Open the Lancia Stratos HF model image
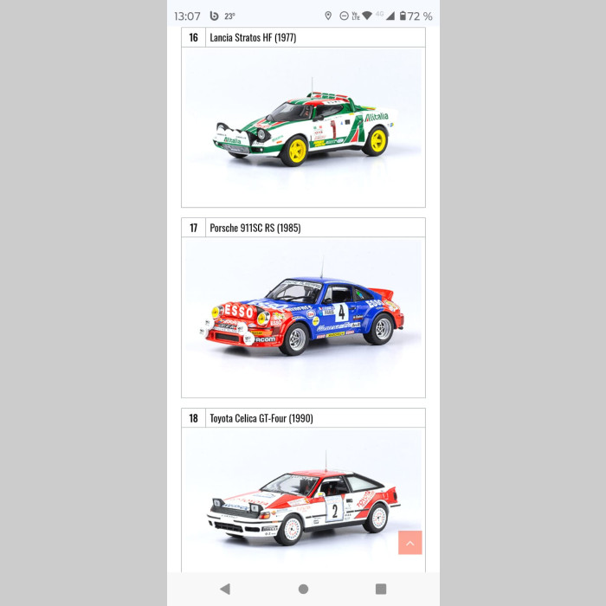 click(x=303, y=127)
